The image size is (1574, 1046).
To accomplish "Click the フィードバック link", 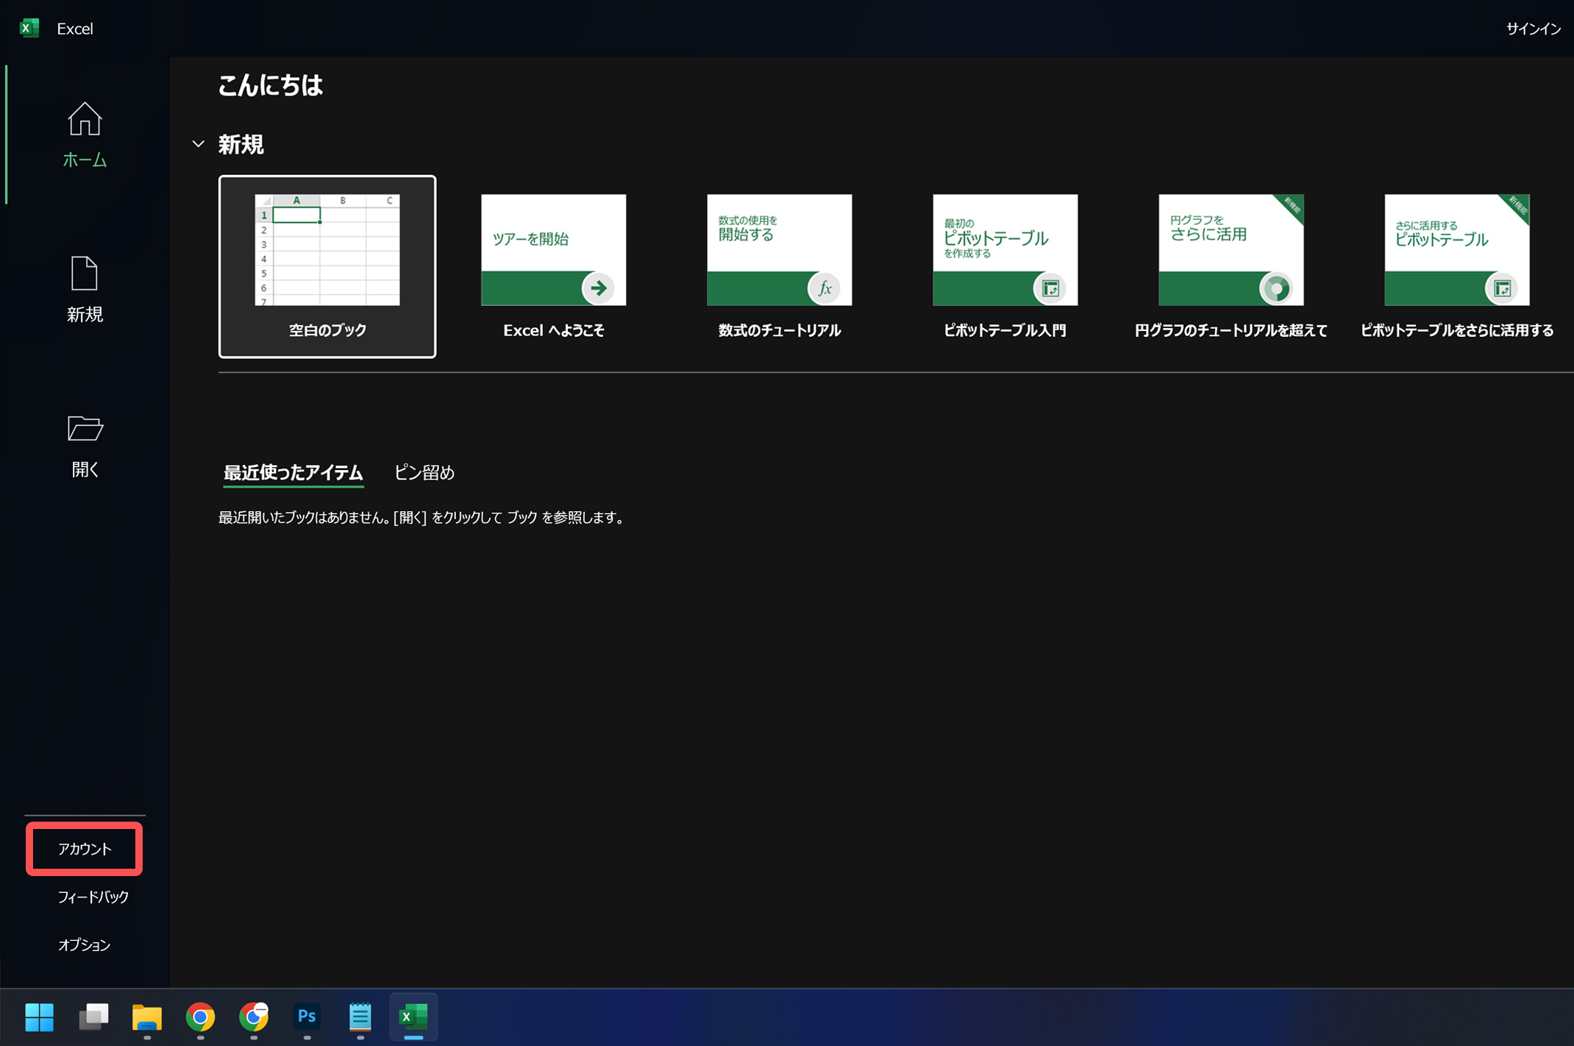I will 93,897.
